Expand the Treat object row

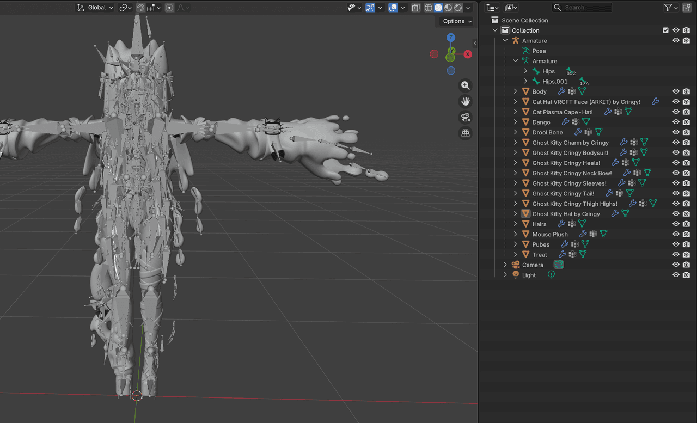[515, 254]
